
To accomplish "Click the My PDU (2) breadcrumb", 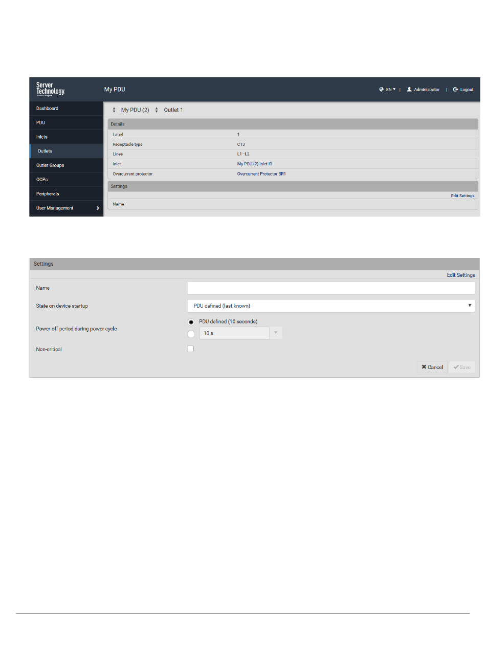I will pos(135,110).
